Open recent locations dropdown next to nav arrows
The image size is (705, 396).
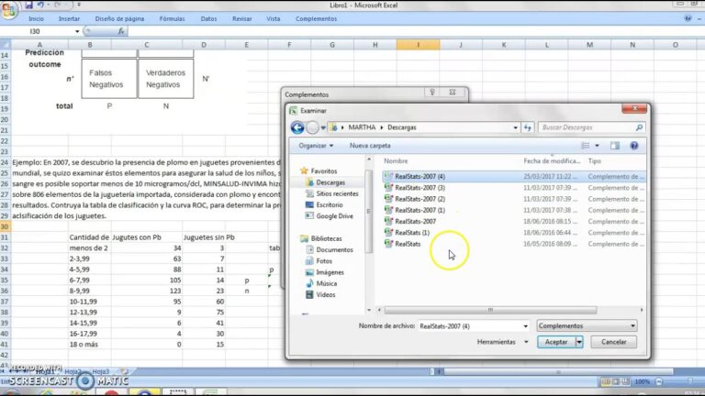[x=323, y=128]
